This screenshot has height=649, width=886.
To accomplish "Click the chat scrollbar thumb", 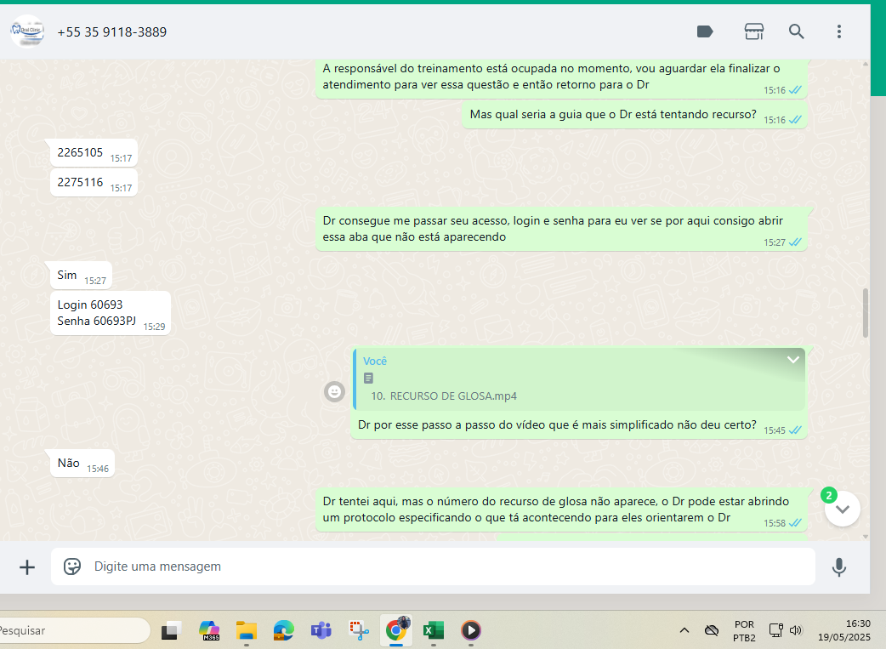I will click(865, 313).
